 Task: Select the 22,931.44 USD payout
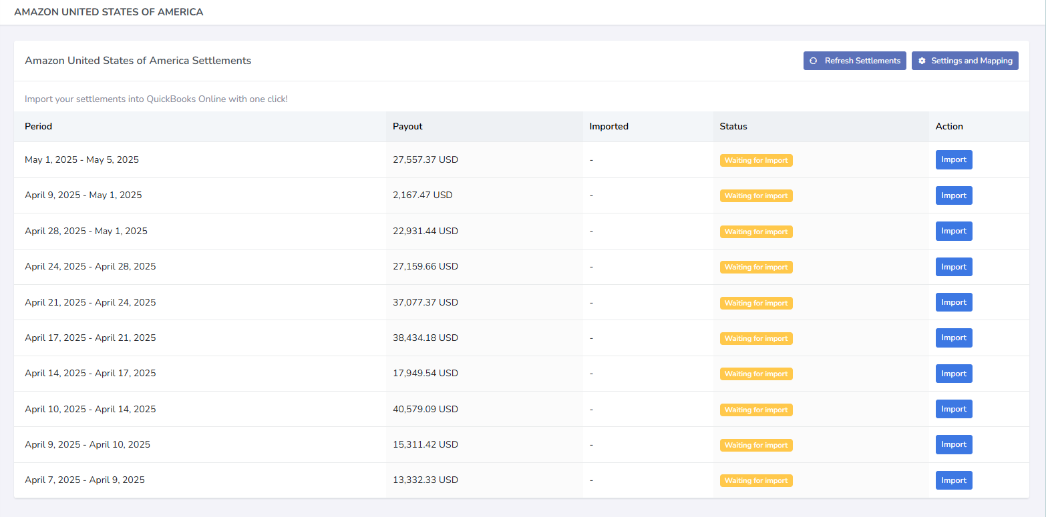click(425, 231)
